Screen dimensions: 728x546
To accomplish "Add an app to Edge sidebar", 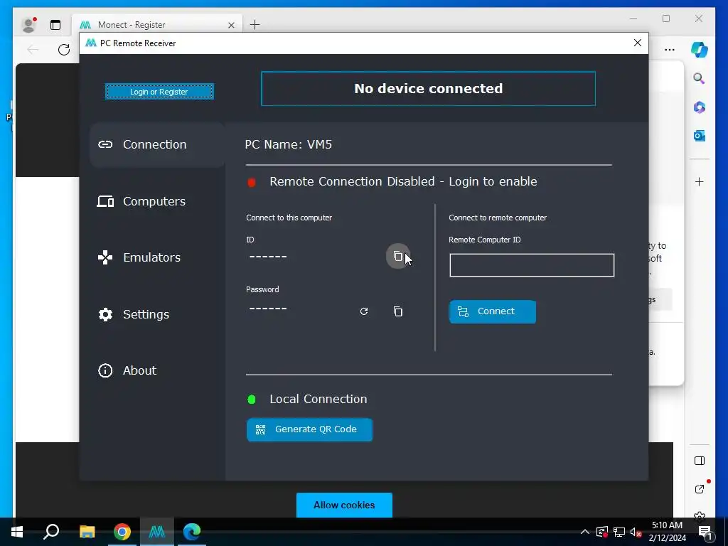I will (700, 181).
